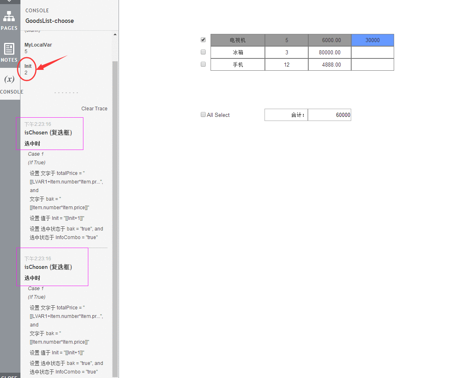453x378 pixels.
Task: Click the price cell 4888.00
Action: 330,65
